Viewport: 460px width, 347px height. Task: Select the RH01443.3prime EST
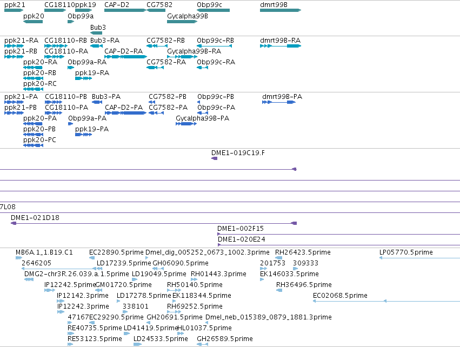(194, 279)
